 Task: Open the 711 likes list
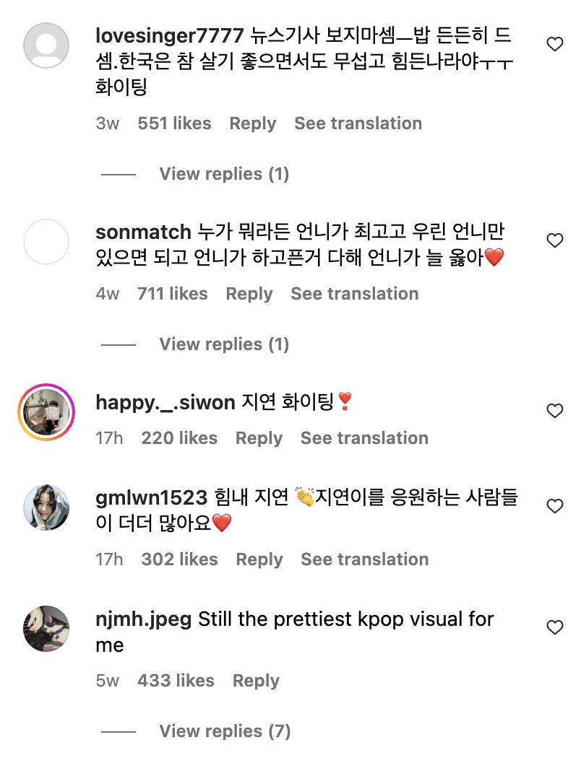(172, 294)
